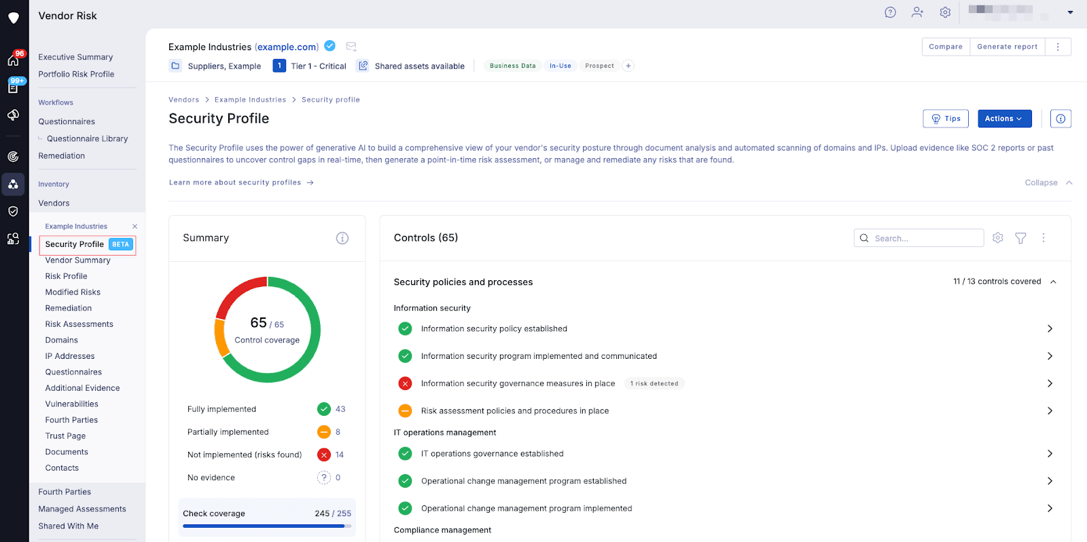Open the reports icon with 99+ badge
The image size is (1087, 542).
pyautogui.click(x=13, y=88)
